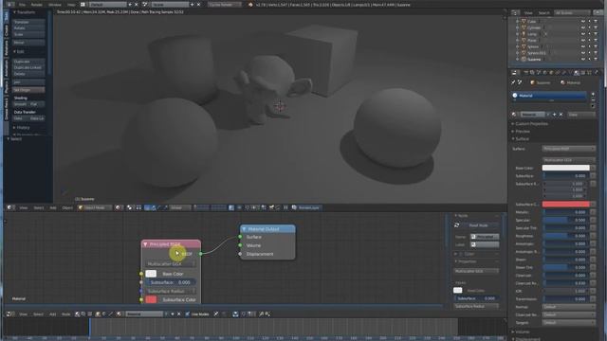The image size is (607, 341).
Task: Toggle render camera icon for Cylinder in the outliner
Action: coord(596,27)
